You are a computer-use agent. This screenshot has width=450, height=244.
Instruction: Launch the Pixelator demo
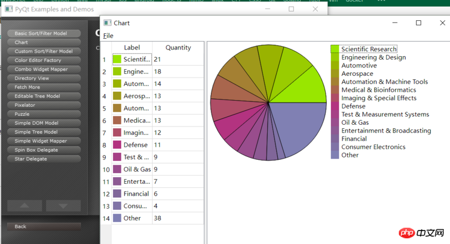point(44,105)
